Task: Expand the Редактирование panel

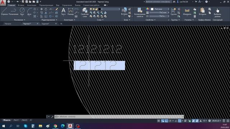Action: click(x=49, y=20)
